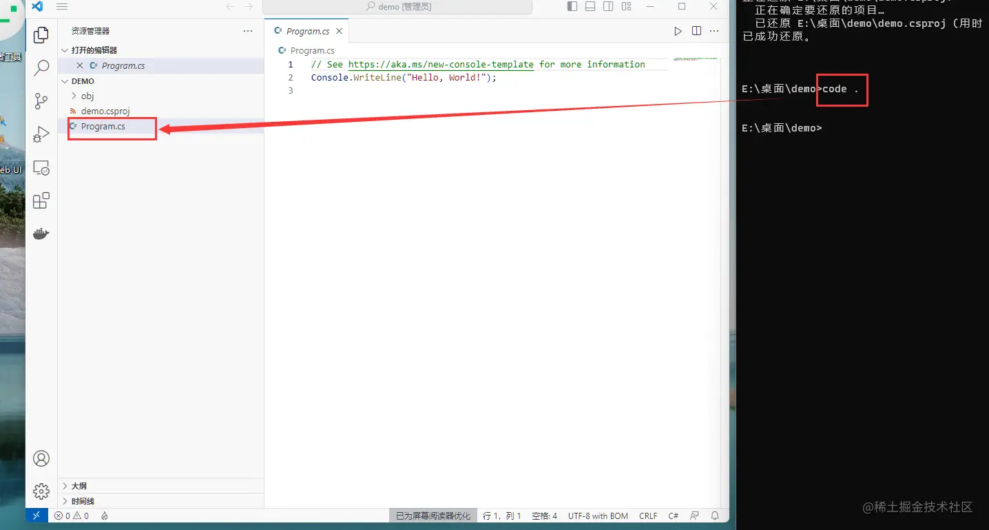Open the aka.ms/new-console-template link
Viewport: 989px width, 530px height.
tap(441, 65)
